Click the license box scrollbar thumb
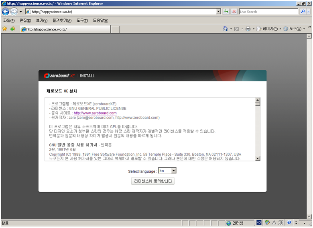Screen dimensions: 313x228 258,104
